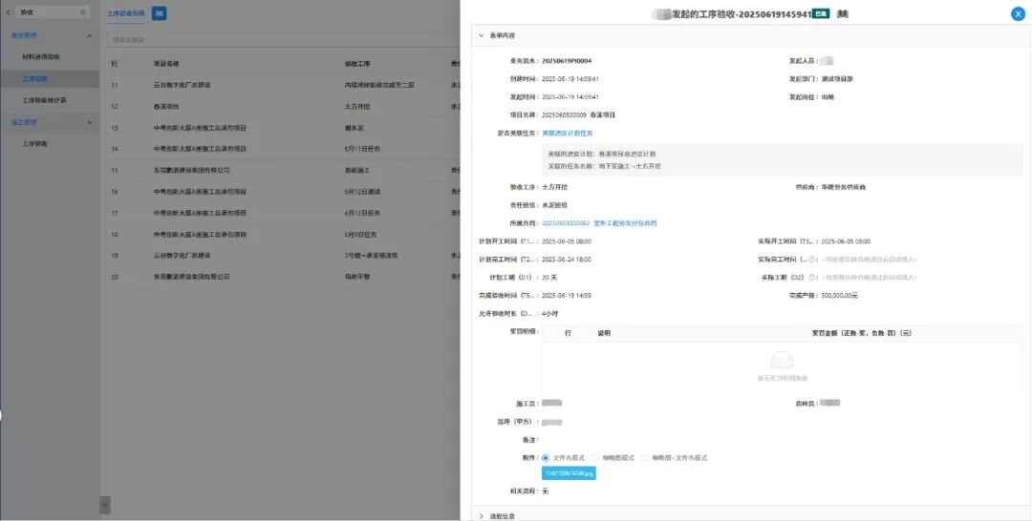Collapse the second sidebar menu group arrow
This screenshot has width=1032, height=521.
[90, 122]
